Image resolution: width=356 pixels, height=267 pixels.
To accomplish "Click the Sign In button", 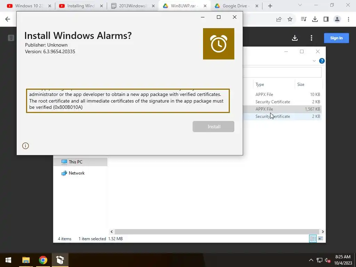I will 336,38.
